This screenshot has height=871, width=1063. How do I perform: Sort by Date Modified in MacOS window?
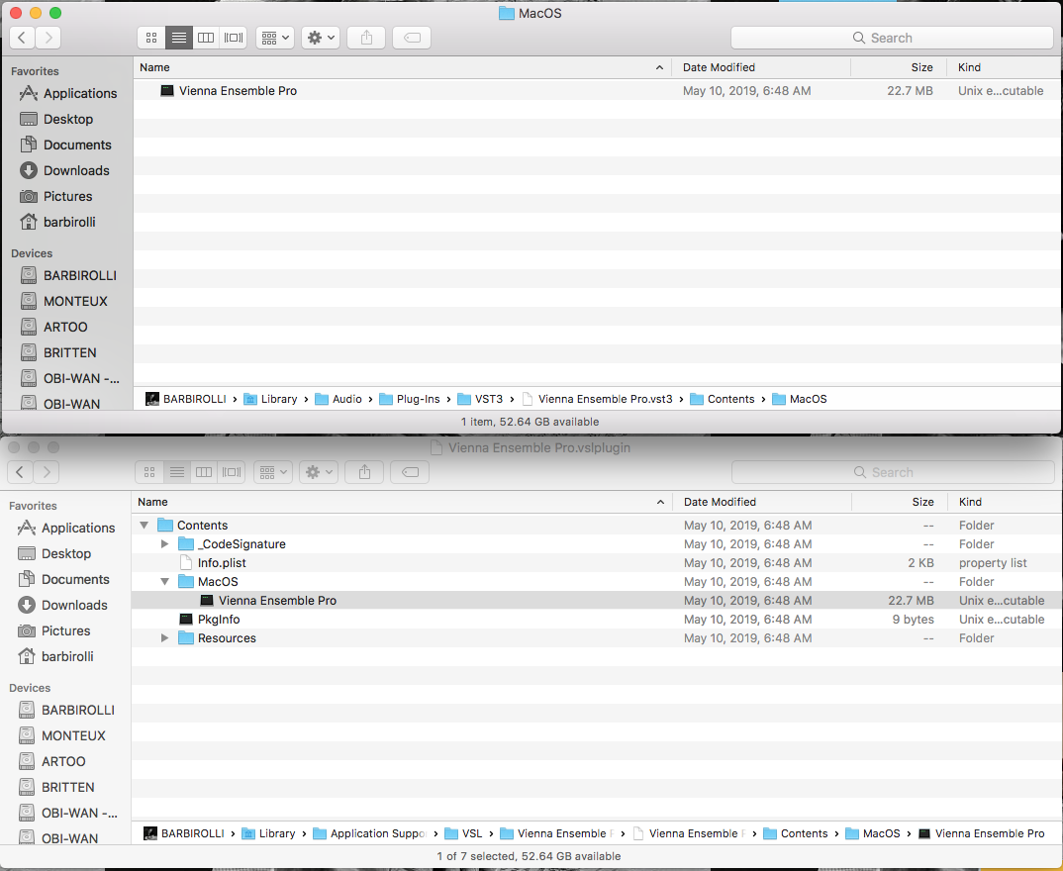pos(761,67)
